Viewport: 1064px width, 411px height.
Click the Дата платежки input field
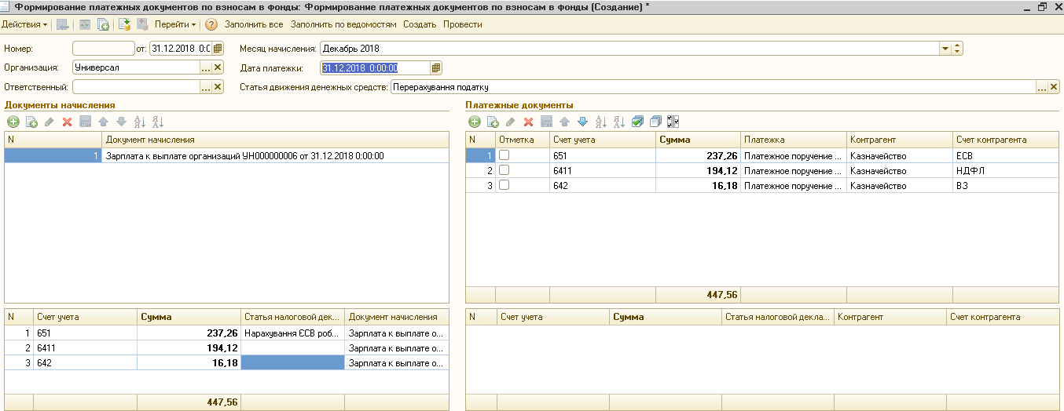point(376,67)
